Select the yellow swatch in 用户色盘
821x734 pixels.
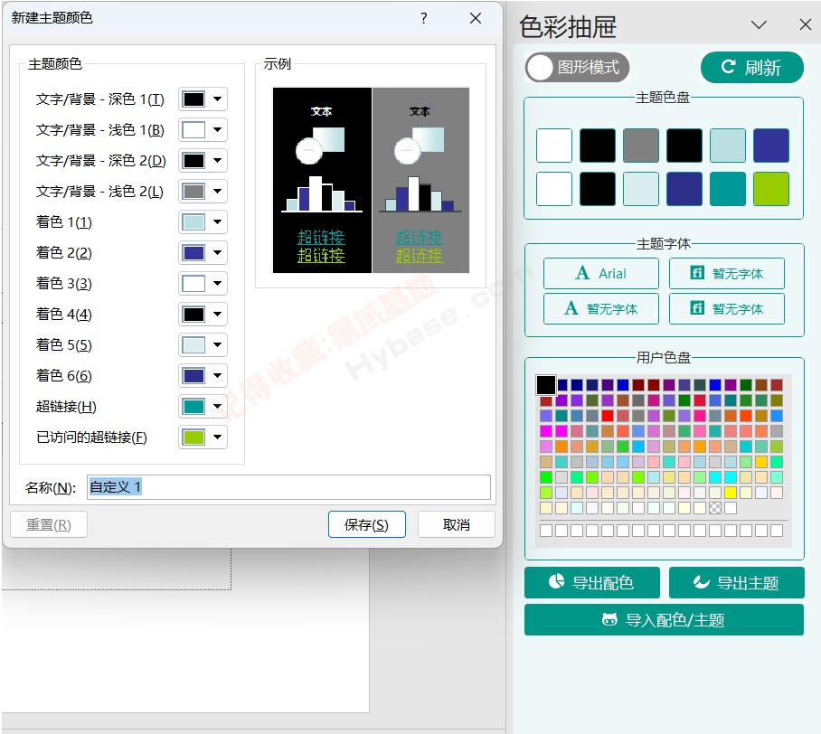tap(731, 493)
